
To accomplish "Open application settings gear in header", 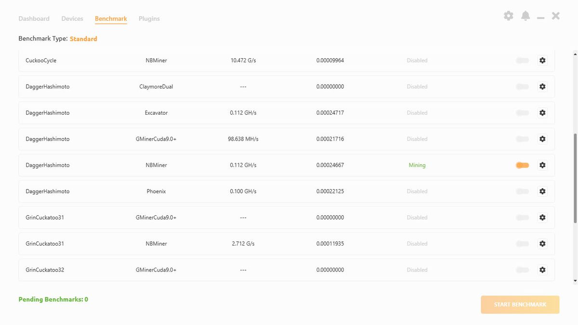I will pyautogui.click(x=508, y=16).
